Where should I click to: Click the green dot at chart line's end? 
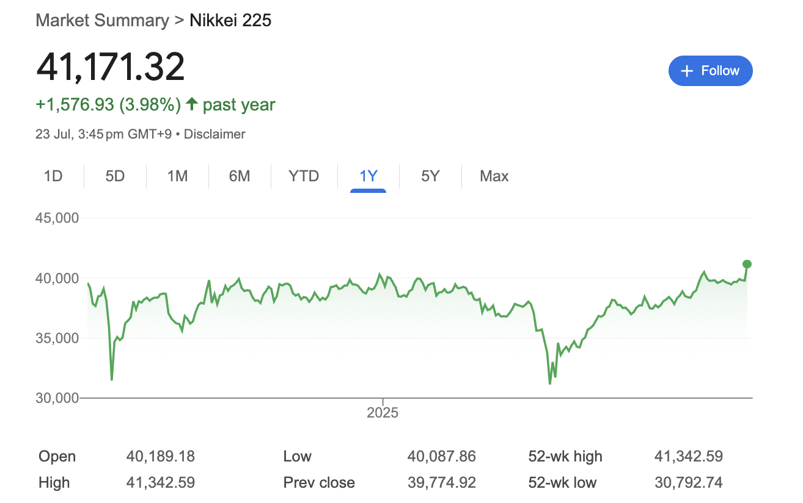[x=747, y=264]
